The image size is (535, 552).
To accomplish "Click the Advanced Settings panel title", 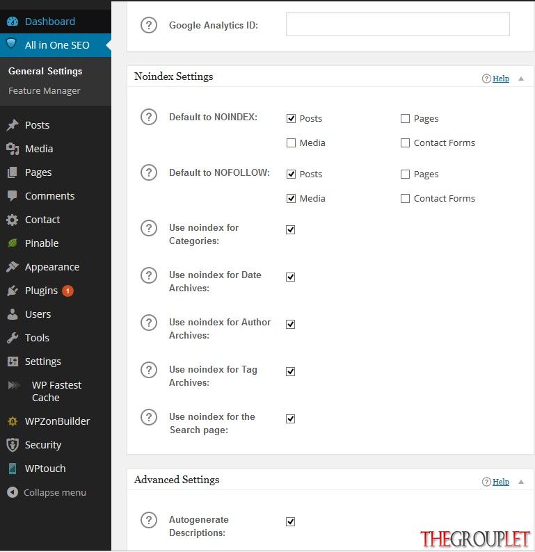I will tap(177, 480).
